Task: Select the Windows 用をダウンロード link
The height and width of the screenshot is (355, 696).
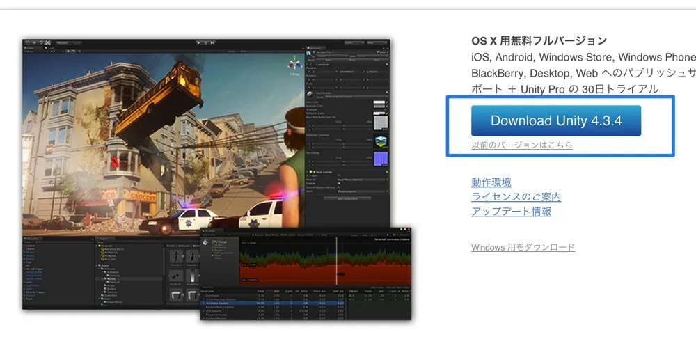Action: [523, 247]
